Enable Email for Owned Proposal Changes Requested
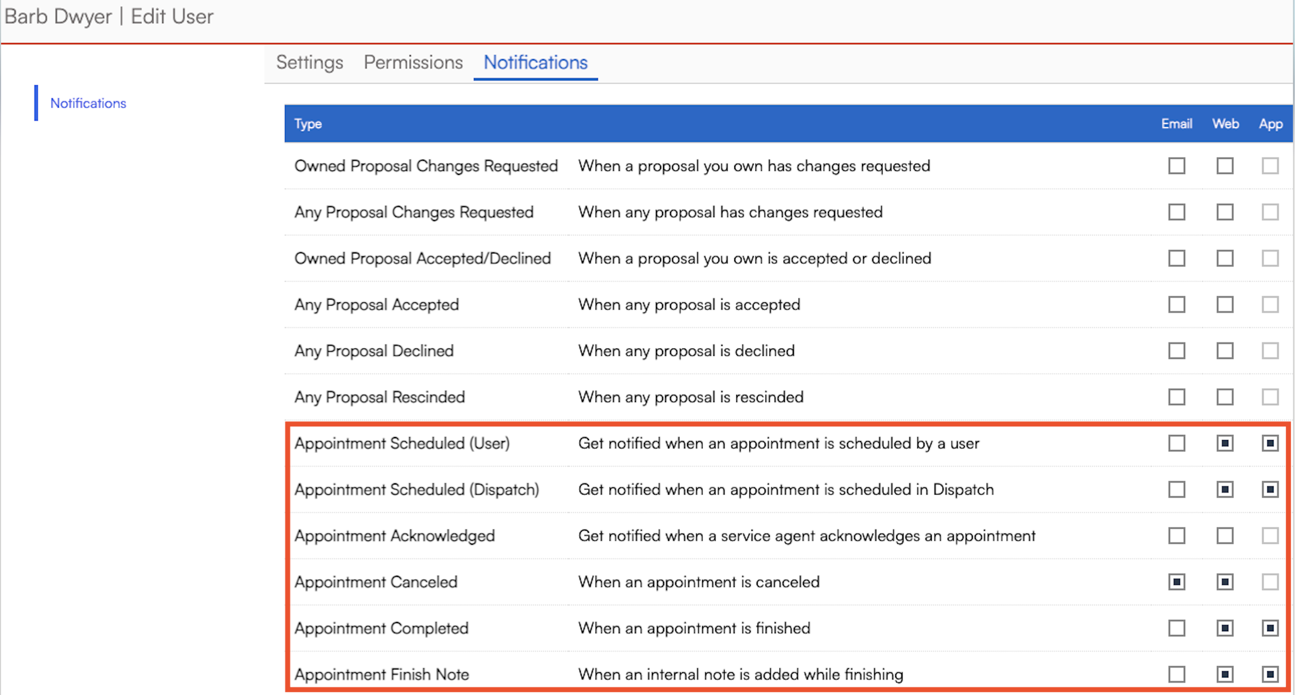 [1177, 166]
